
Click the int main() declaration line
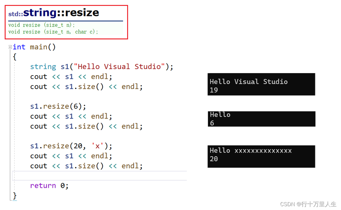point(34,47)
